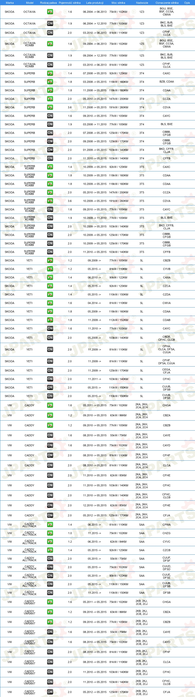Click the Lata produkcji column header

(95, 3)
